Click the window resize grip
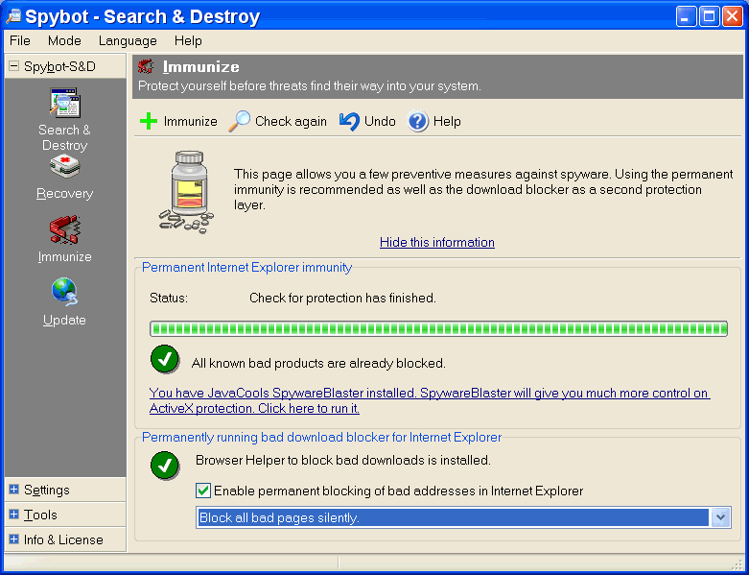 click(737, 563)
